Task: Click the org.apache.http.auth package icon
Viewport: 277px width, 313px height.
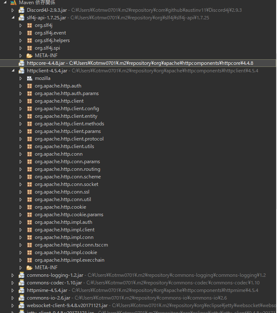Action: tap(29, 86)
